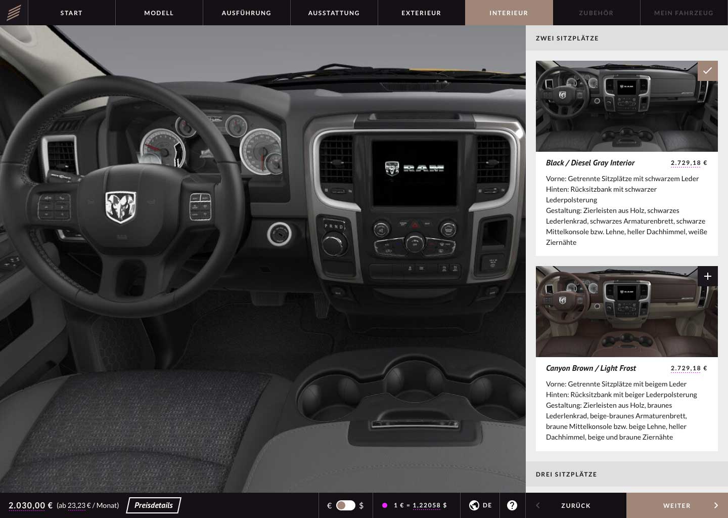Click the left arrow beside ZURÜCK
Screen dimensions: 728x518
tap(538, 505)
